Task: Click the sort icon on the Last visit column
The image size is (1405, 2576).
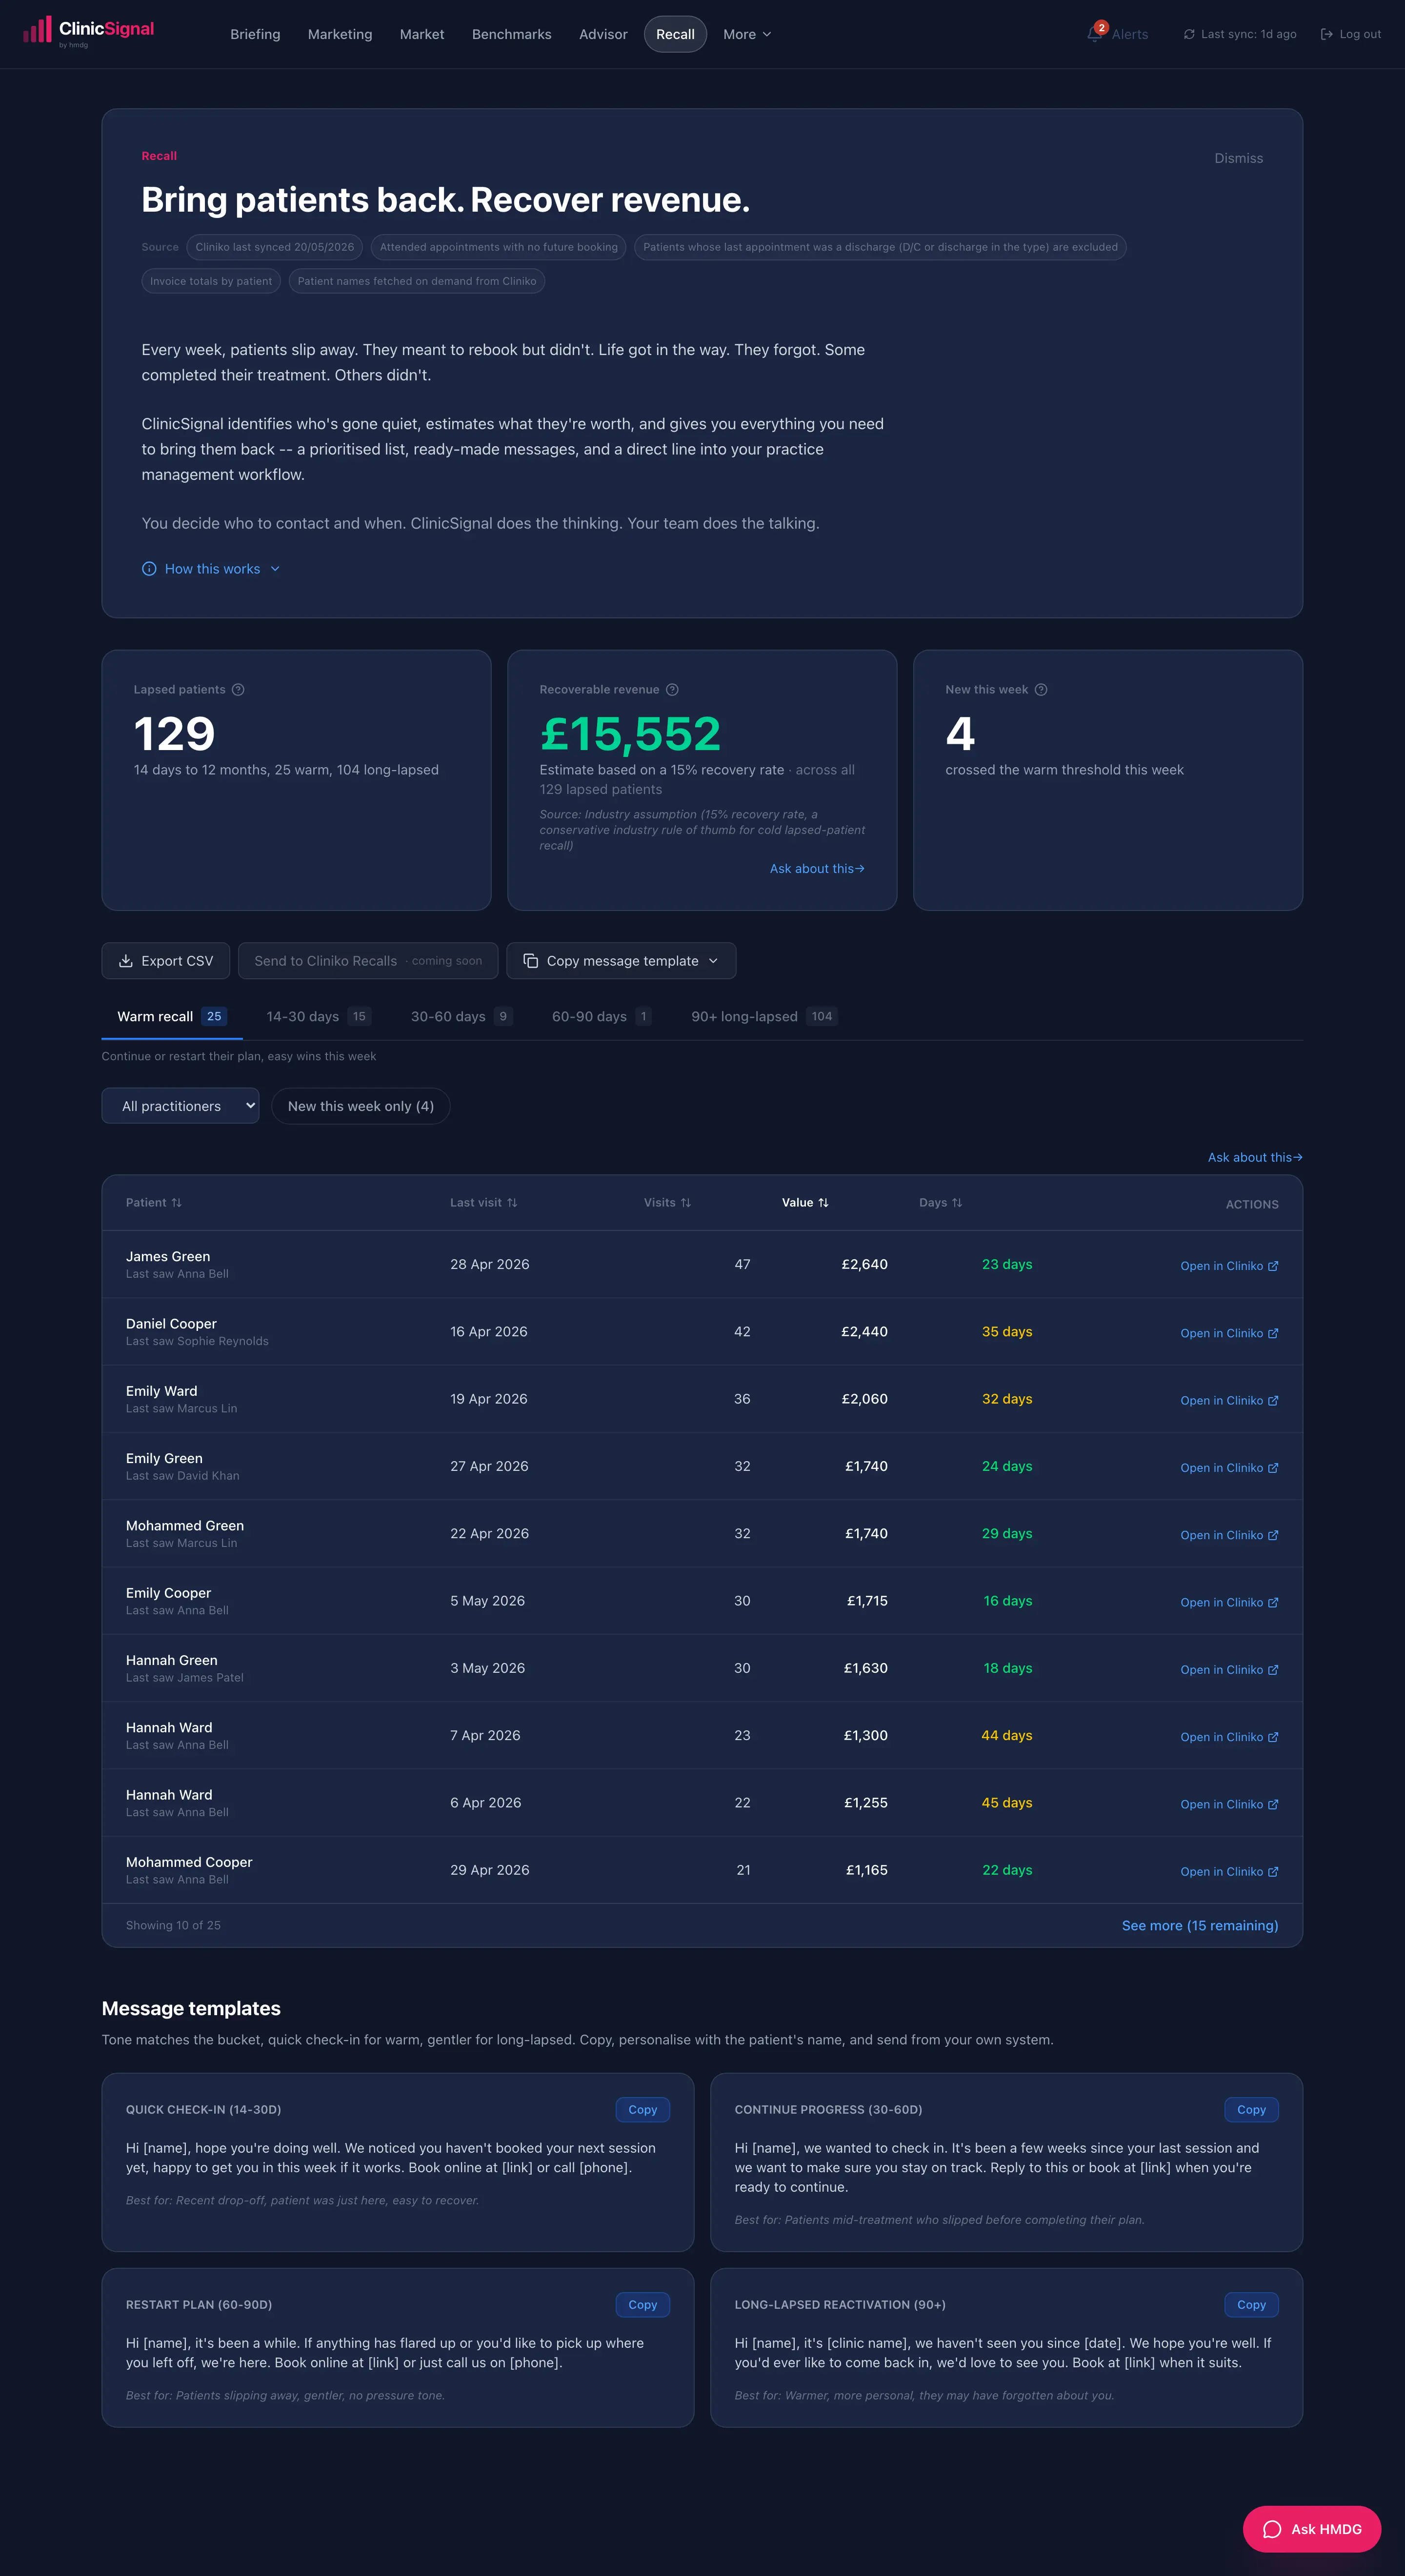Action: coord(512,1203)
